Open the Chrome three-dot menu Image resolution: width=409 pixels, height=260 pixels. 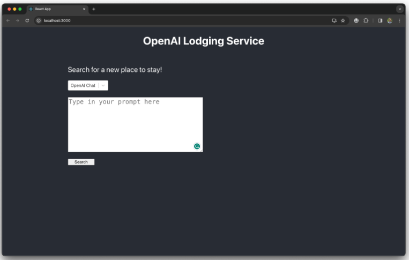coord(399,20)
